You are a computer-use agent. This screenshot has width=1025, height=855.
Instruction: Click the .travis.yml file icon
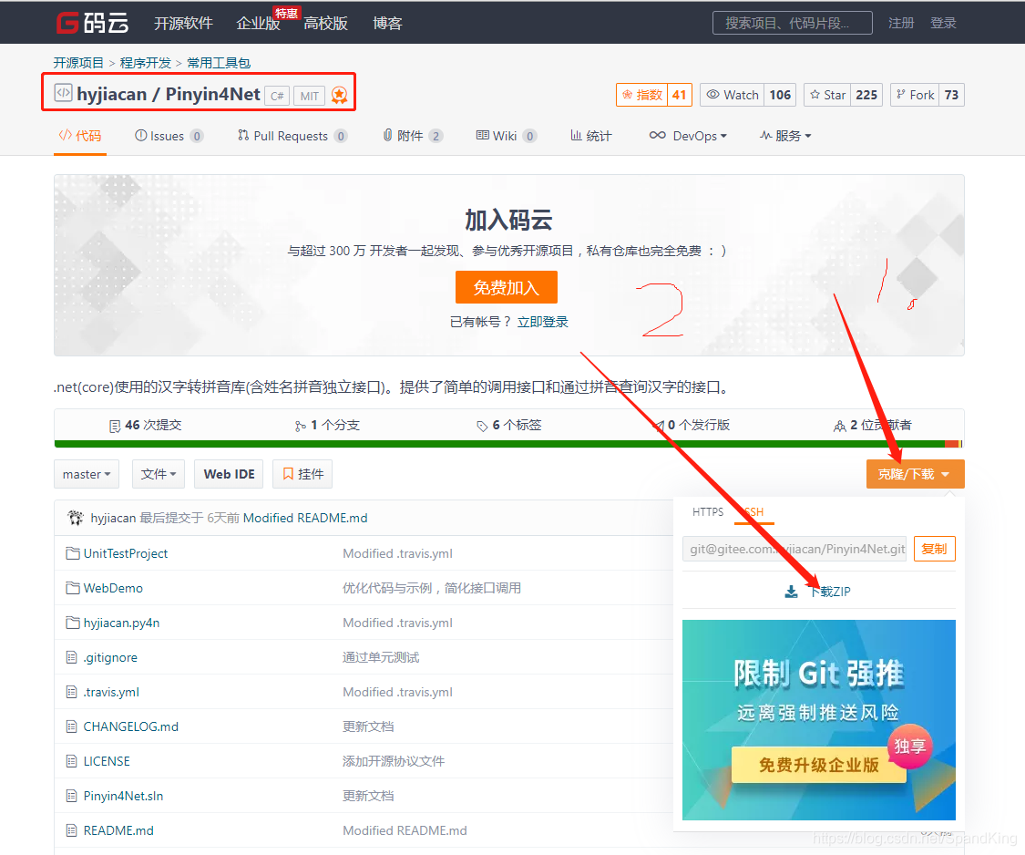pos(72,692)
